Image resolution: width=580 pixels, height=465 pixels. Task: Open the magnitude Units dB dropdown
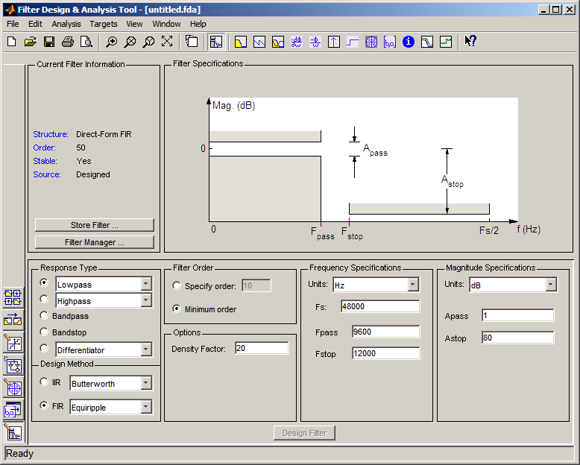[x=550, y=285]
